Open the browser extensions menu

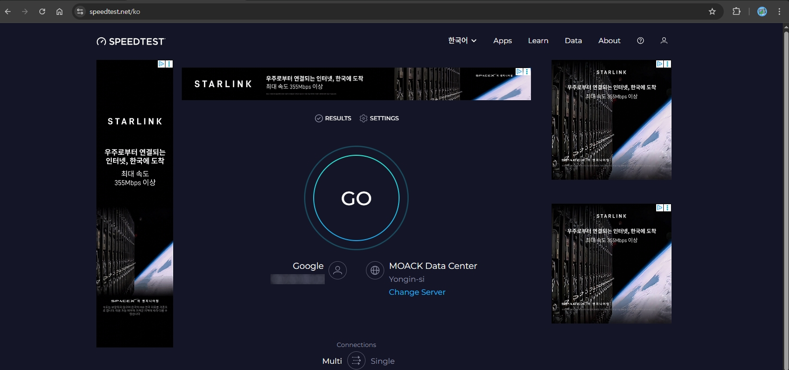(736, 12)
